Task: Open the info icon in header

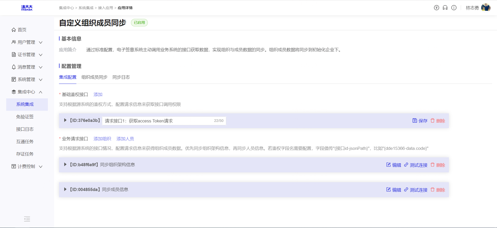Action: (454, 8)
